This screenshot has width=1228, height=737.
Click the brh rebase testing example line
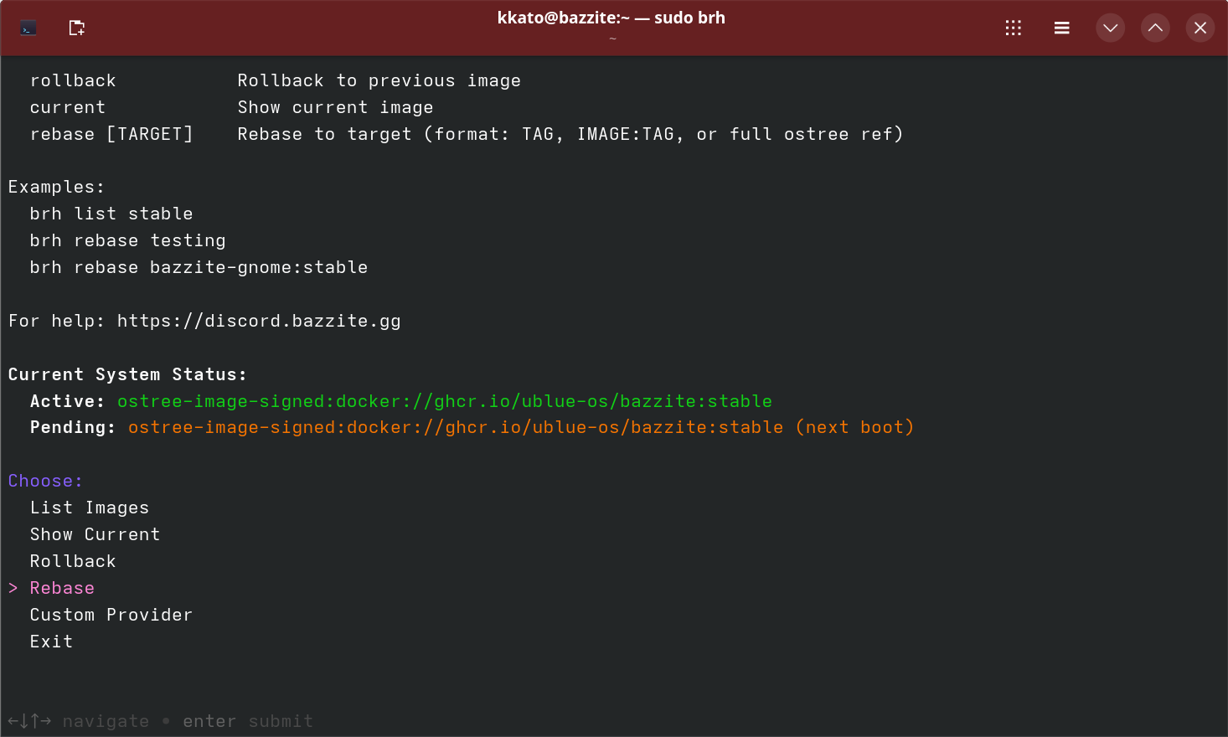pyautogui.click(x=126, y=240)
